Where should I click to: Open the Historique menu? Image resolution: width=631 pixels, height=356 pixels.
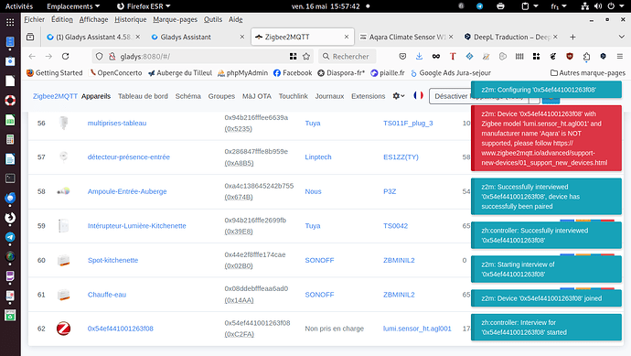pos(131,19)
